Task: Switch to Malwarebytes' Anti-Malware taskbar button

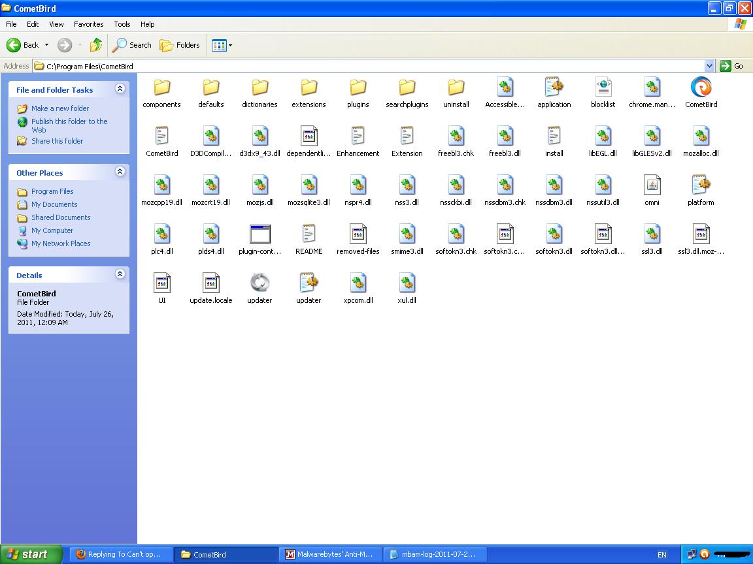Action: coord(330,554)
